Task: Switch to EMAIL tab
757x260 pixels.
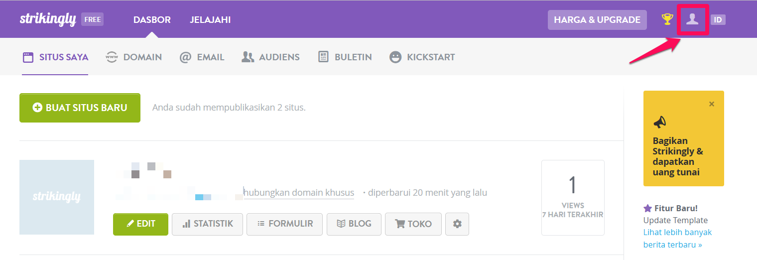Action: coord(202,57)
